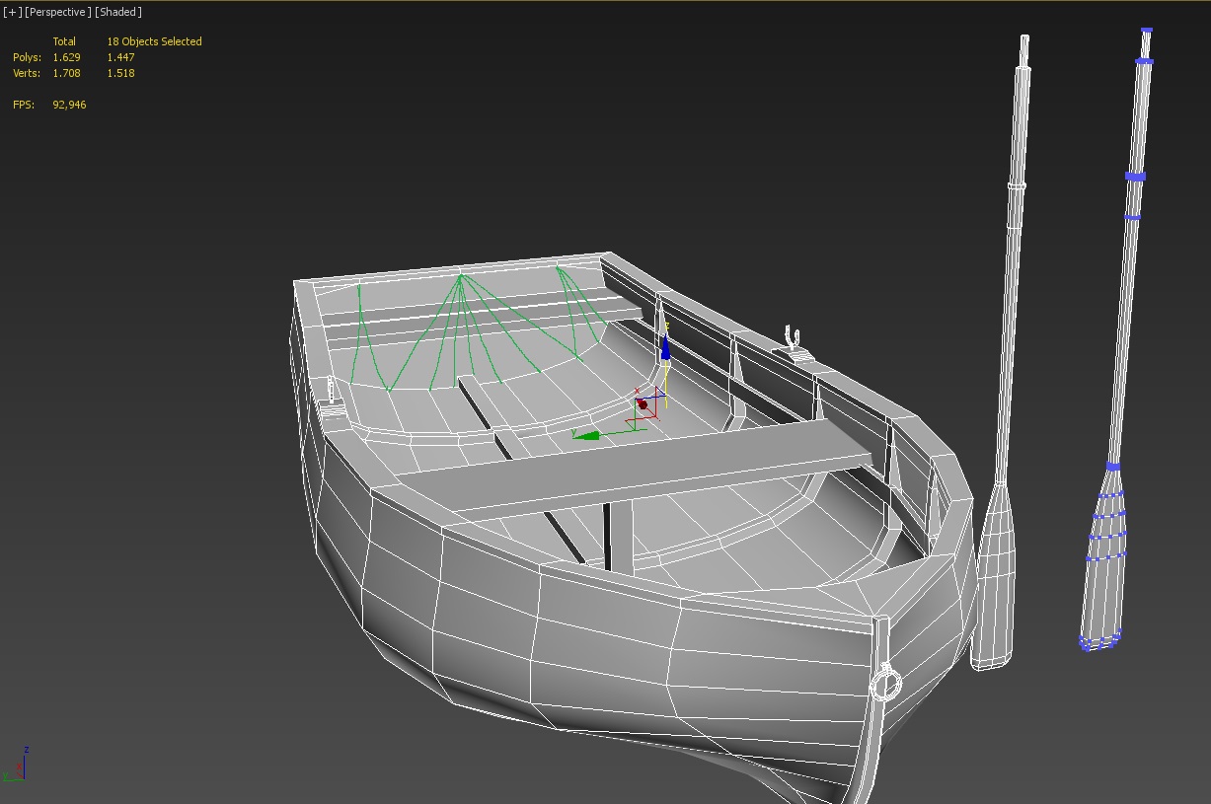Click the FPS readout value

coord(69,105)
